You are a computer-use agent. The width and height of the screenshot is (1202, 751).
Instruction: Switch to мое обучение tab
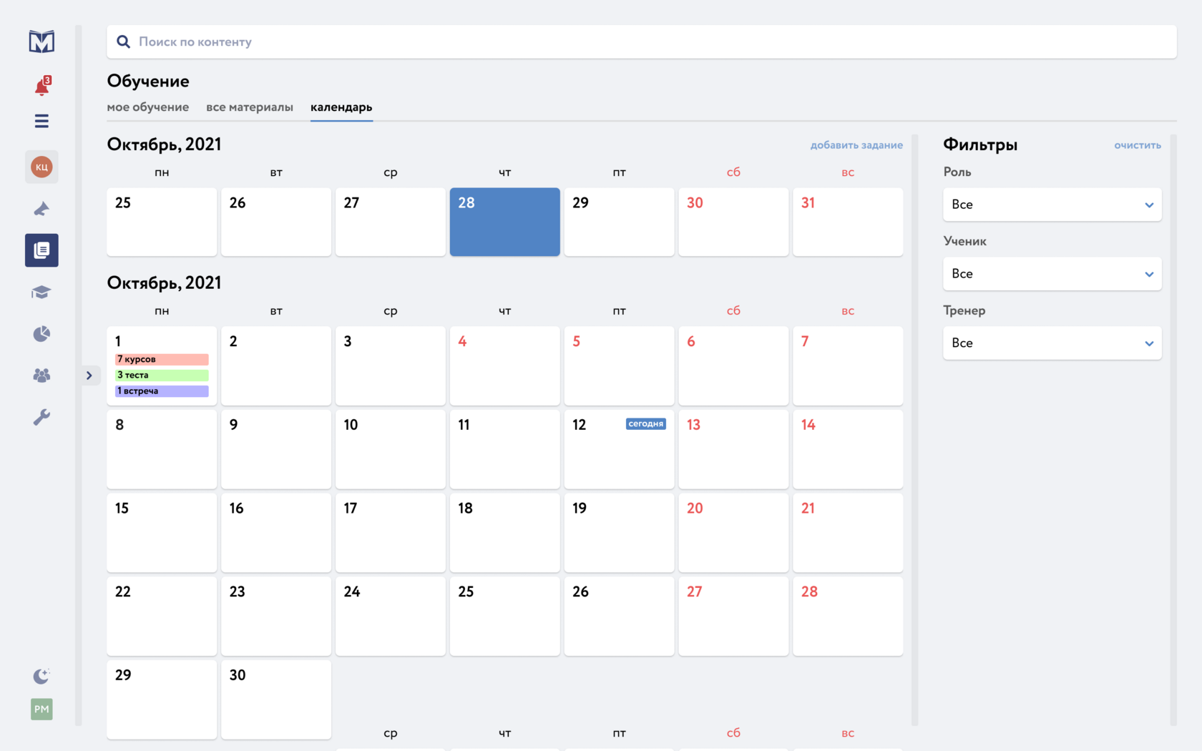click(148, 107)
